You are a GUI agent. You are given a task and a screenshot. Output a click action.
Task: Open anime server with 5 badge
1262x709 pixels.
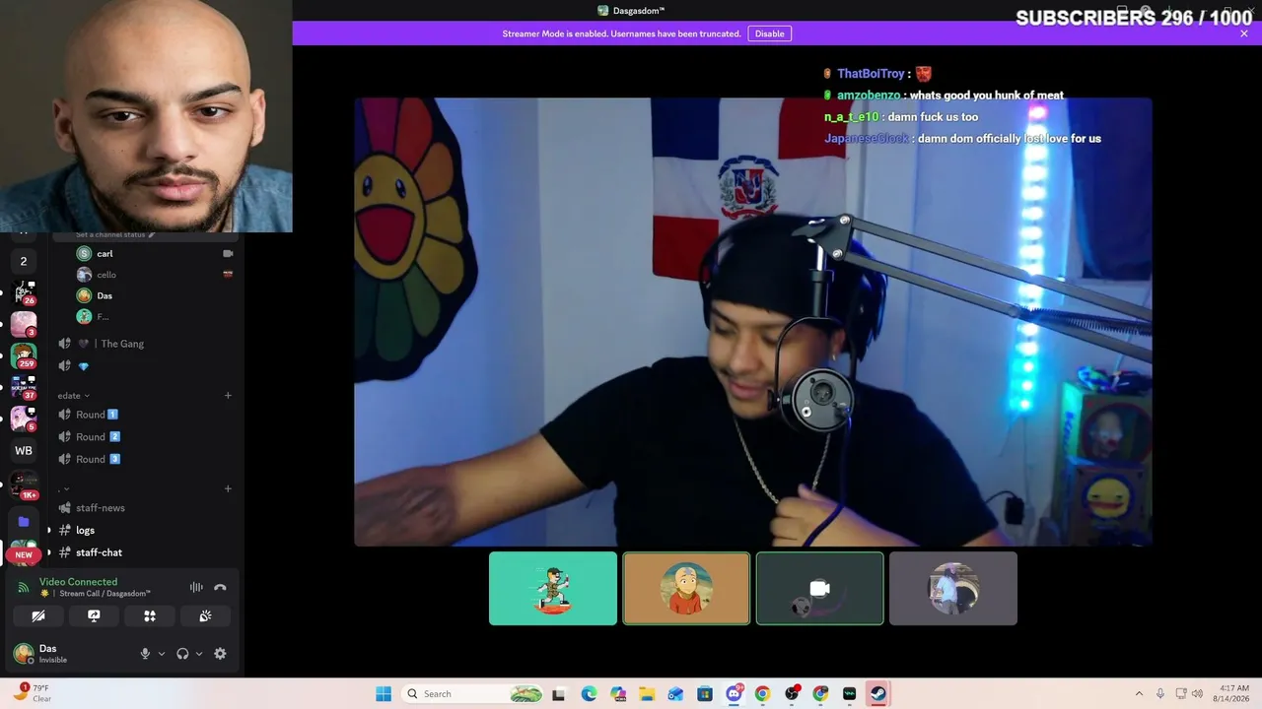[24, 419]
